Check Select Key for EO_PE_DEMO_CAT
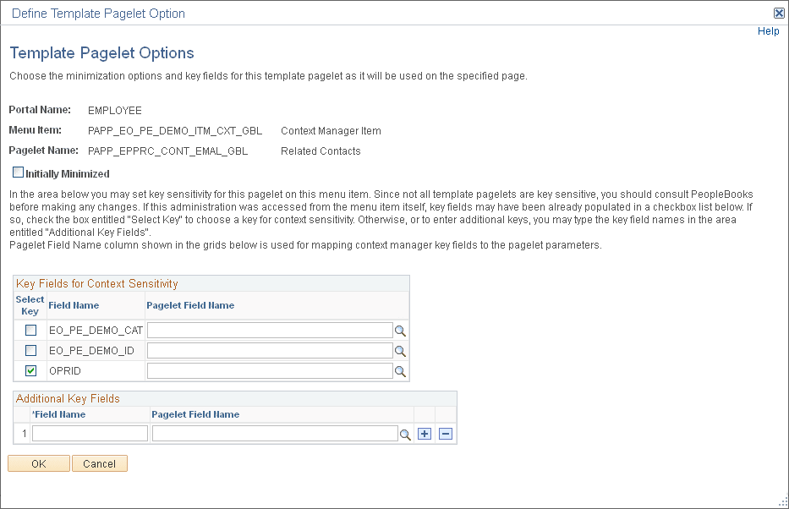789x509 pixels. (30, 330)
